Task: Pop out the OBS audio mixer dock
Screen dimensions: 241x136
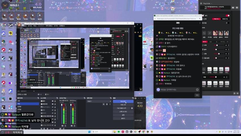Action: coord(84,98)
